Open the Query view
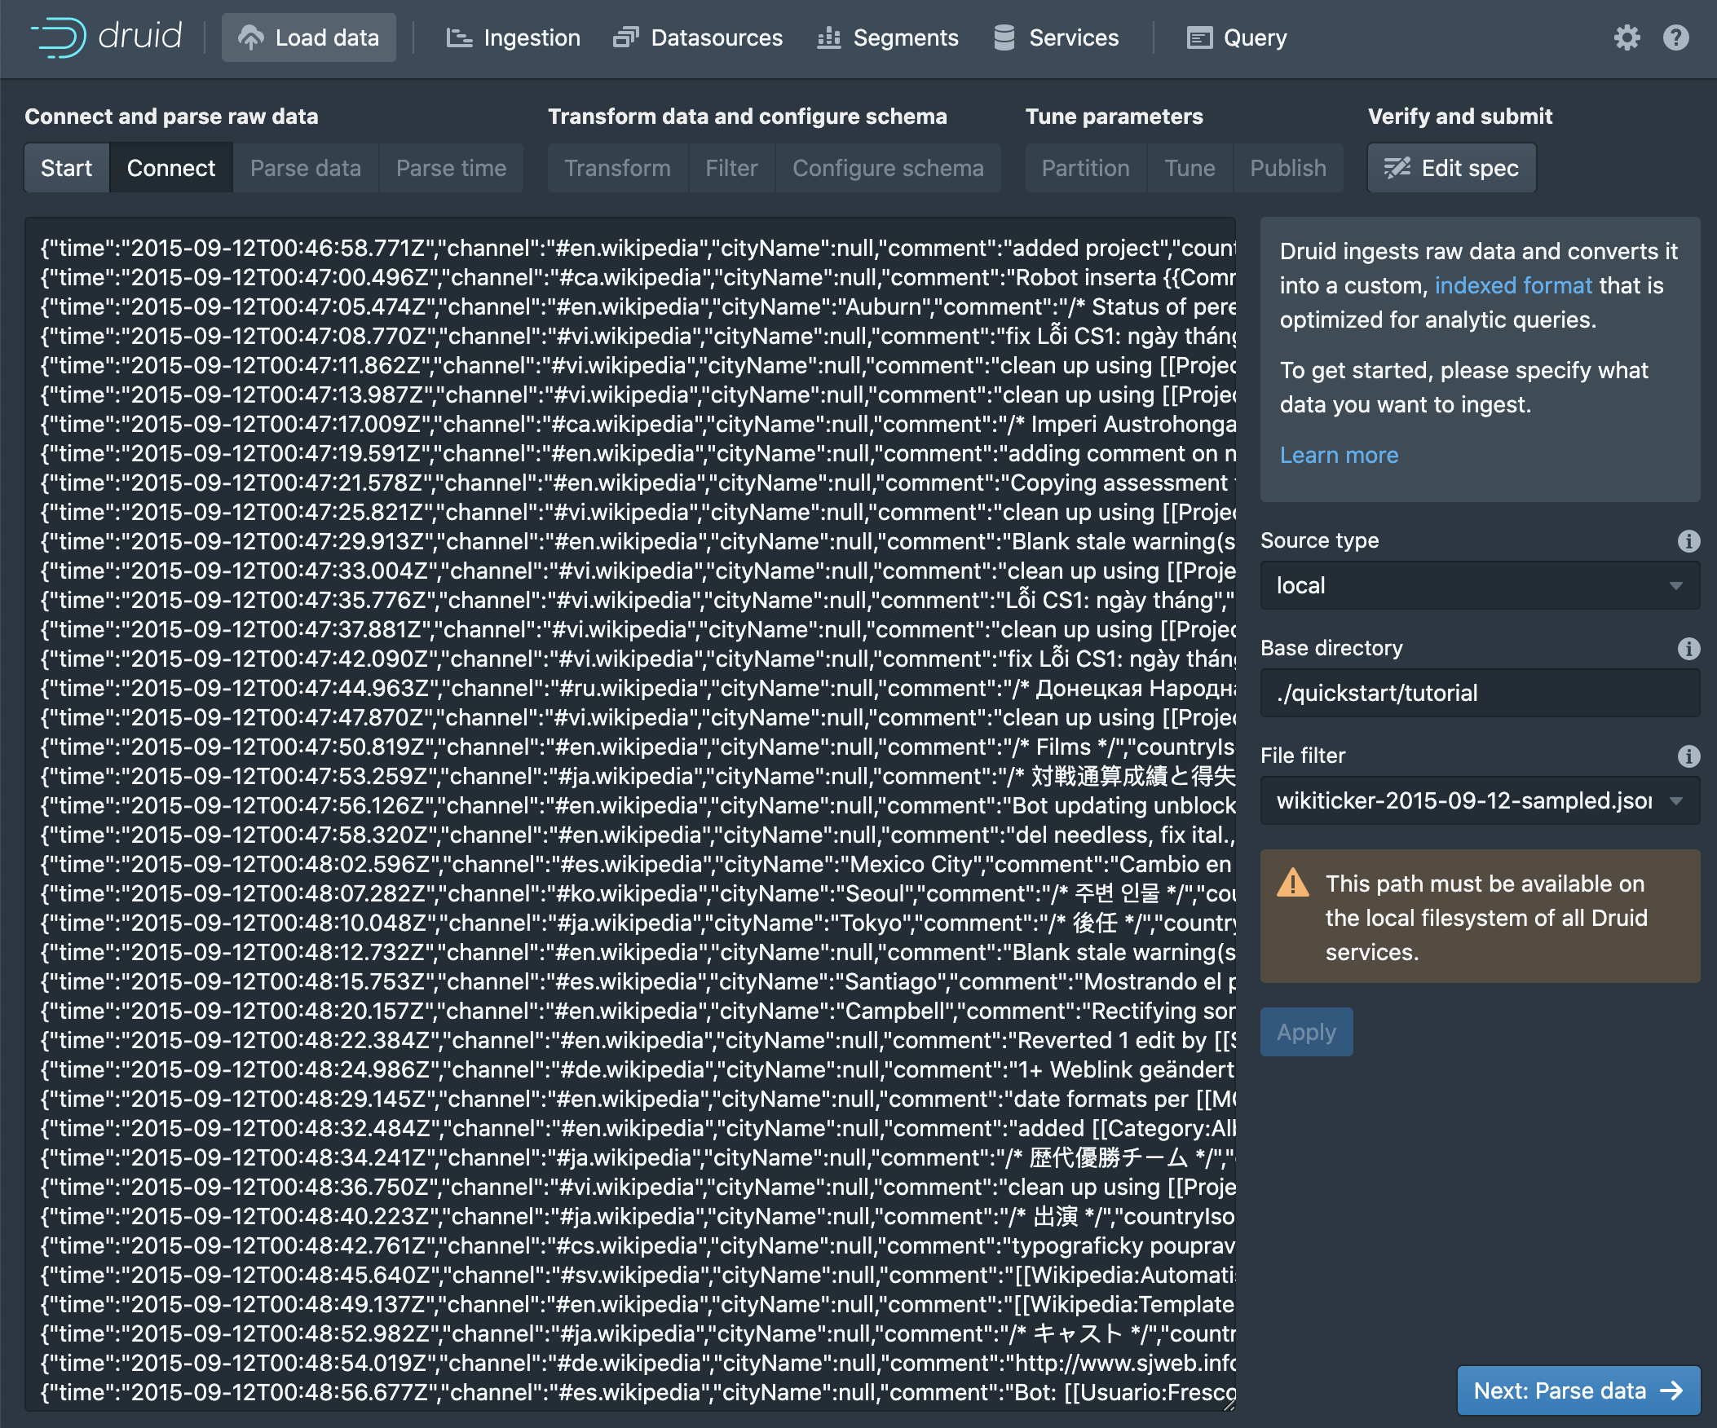Viewport: 1717px width, 1428px height. pos(1237,37)
